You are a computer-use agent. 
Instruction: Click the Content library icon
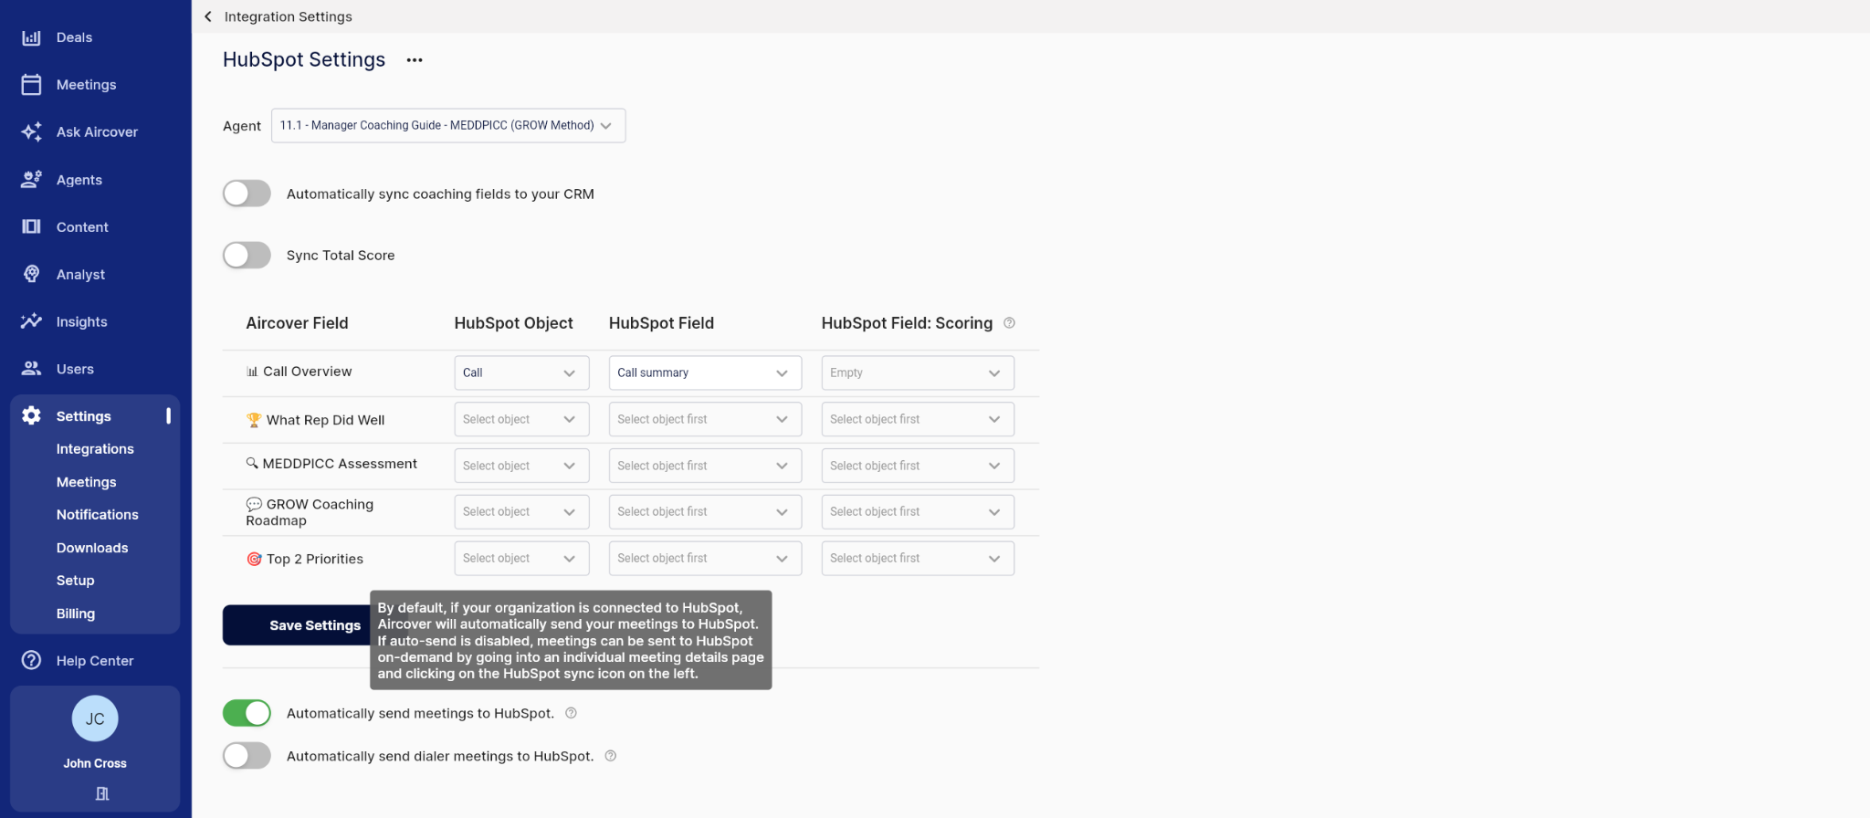[31, 226]
